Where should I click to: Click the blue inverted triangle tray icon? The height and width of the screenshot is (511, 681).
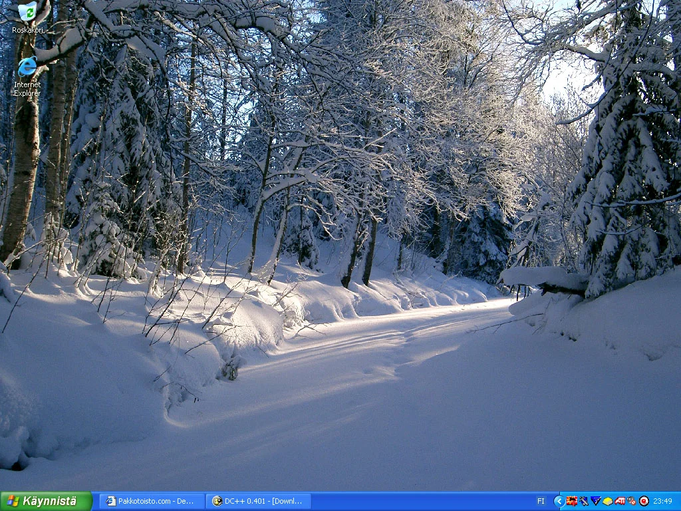(x=596, y=501)
